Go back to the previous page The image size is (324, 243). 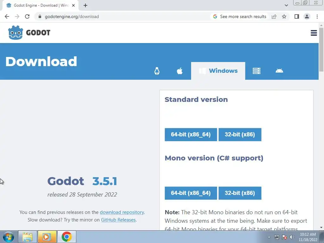pos(7,16)
